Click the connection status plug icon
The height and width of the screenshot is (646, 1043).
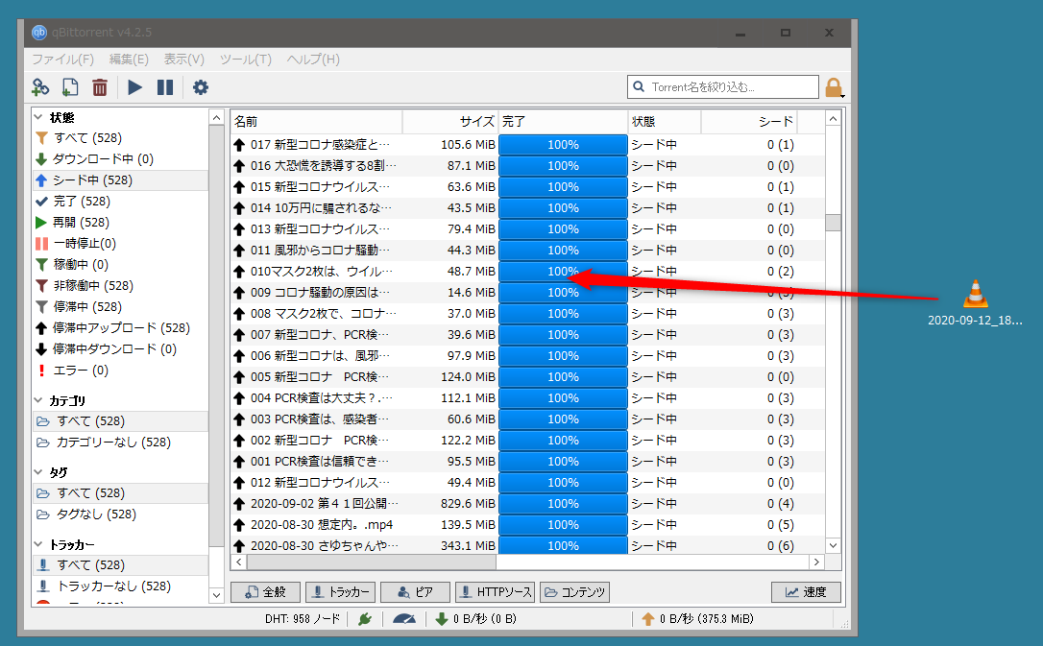click(364, 619)
